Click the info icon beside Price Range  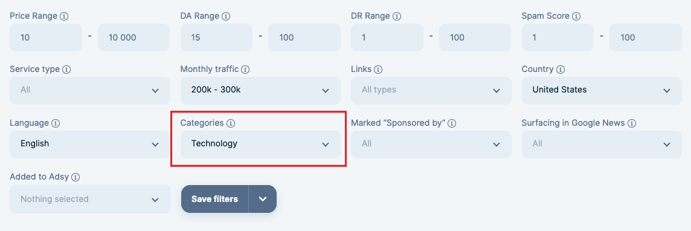click(64, 16)
